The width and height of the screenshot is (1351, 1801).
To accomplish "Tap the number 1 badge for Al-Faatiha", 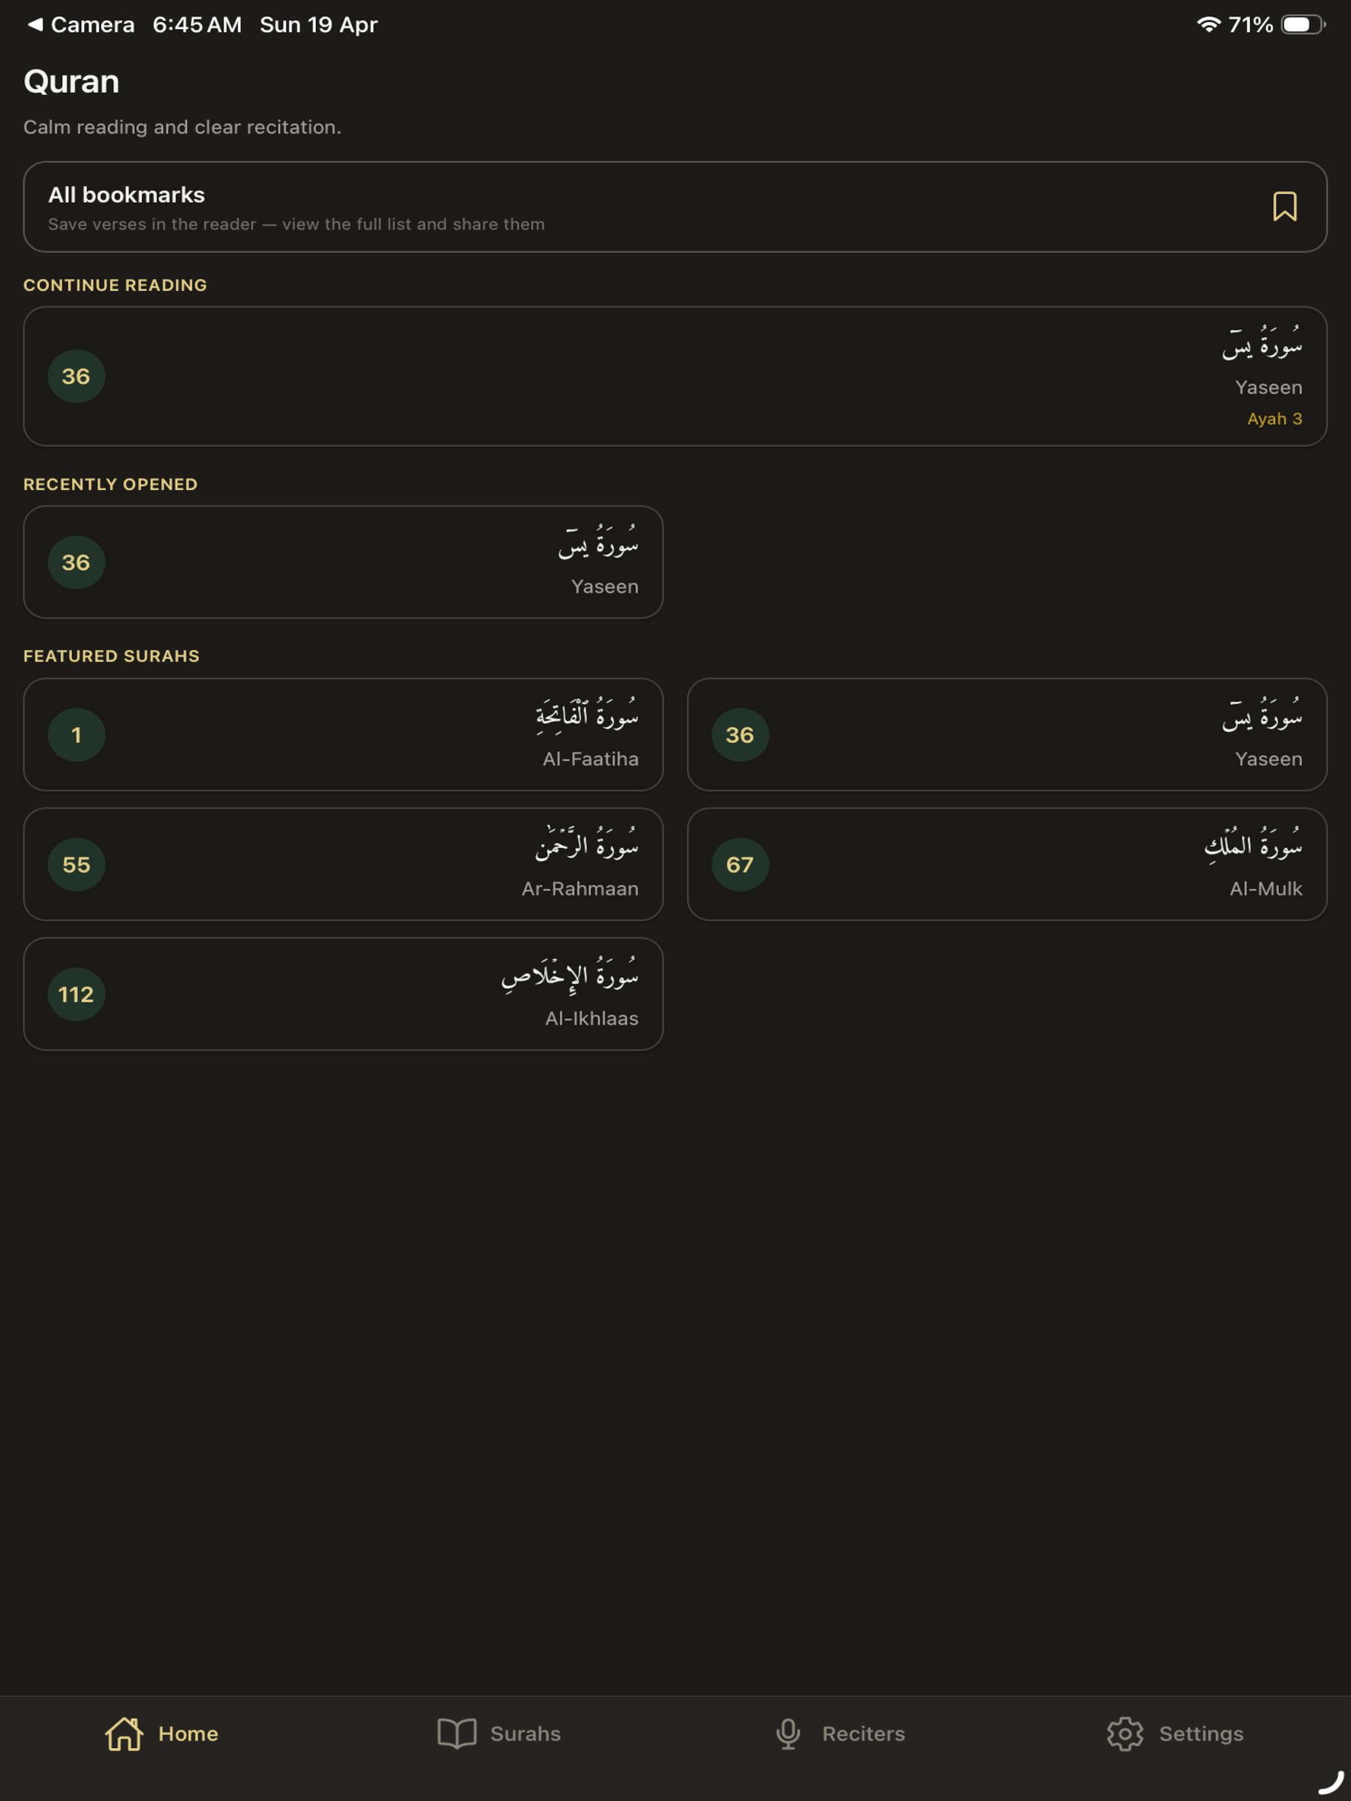I will coord(77,735).
